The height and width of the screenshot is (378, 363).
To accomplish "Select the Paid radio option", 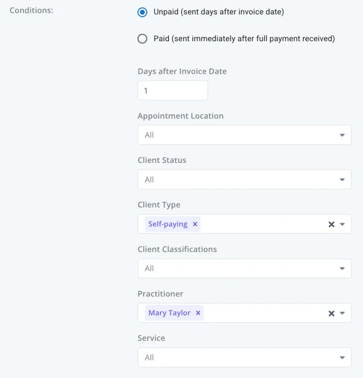I will coord(142,38).
